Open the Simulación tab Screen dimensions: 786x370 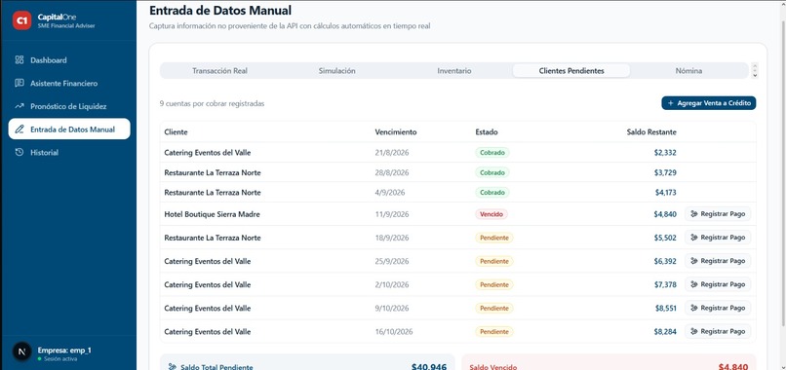coord(336,71)
